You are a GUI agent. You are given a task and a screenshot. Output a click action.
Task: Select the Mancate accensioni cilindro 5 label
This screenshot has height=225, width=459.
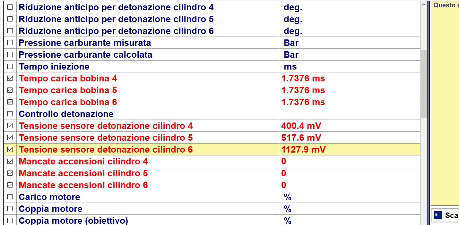[83, 173]
